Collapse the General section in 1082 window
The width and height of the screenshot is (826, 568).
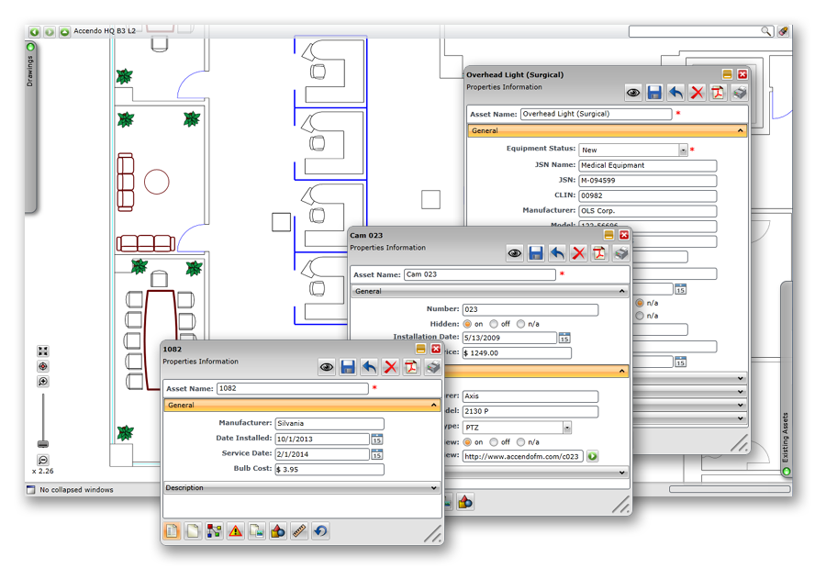pyautogui.click(x=302, y=406)
